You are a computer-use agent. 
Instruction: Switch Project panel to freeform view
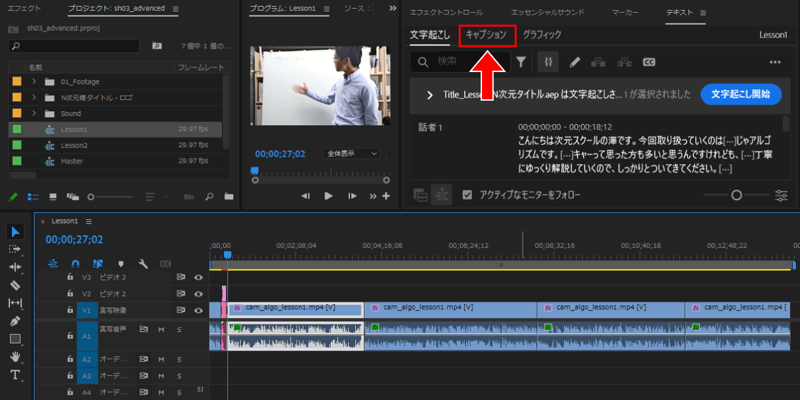point(72,197)
